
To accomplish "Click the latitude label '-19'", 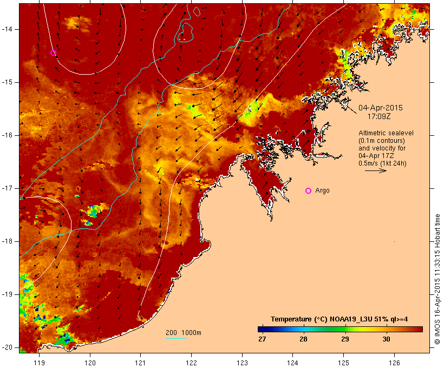I will [x=7, y=294].
